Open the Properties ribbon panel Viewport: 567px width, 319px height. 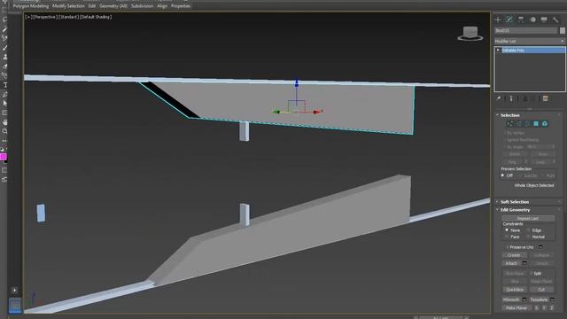click(x=181, y=6)
